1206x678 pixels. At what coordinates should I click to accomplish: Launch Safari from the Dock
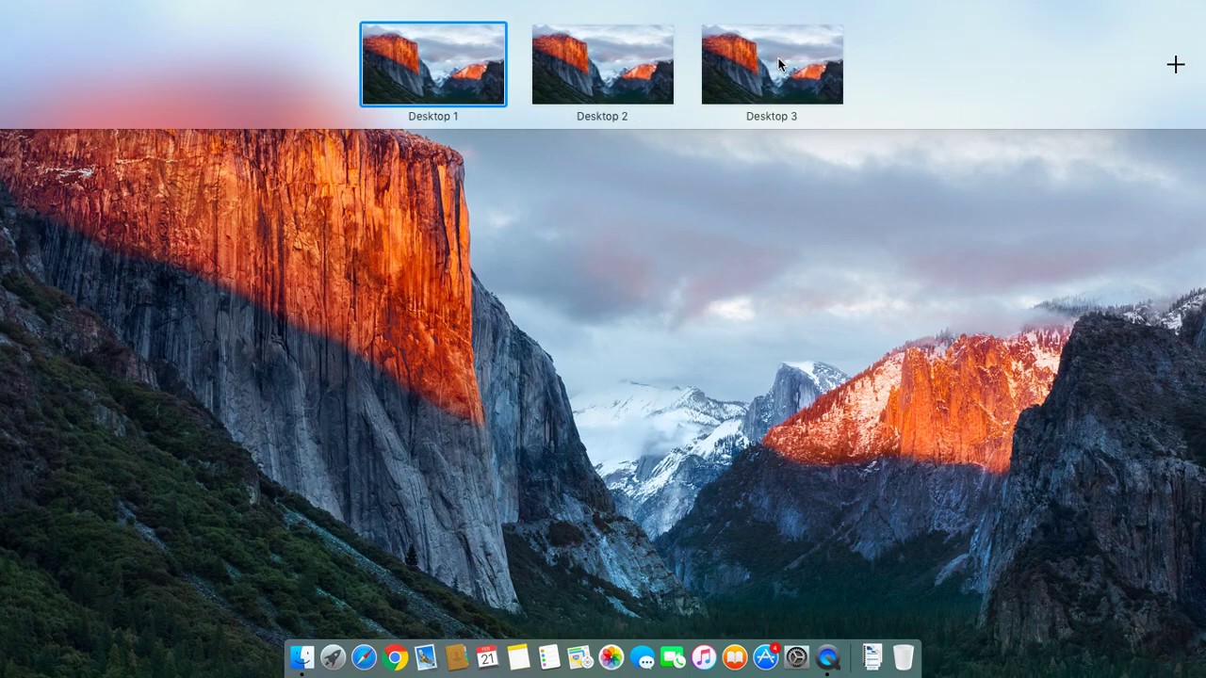point(364,657)
